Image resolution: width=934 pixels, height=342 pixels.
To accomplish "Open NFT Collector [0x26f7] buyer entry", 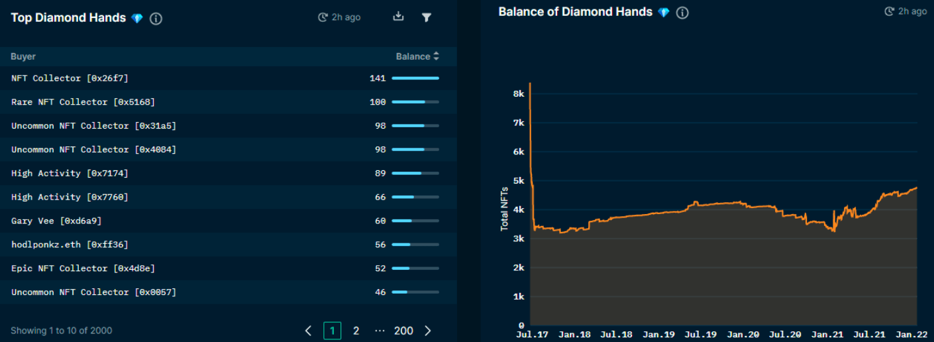I will [70, 78].
